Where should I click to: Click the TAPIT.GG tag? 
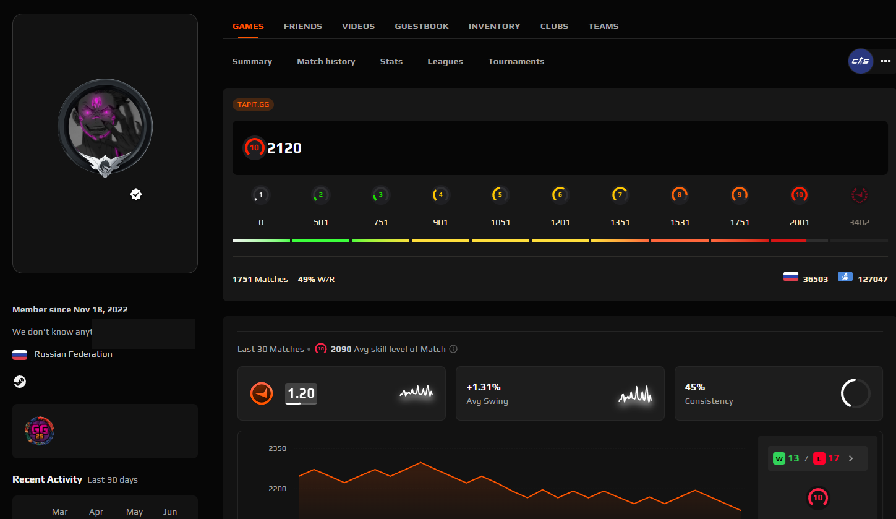(253, 105)
